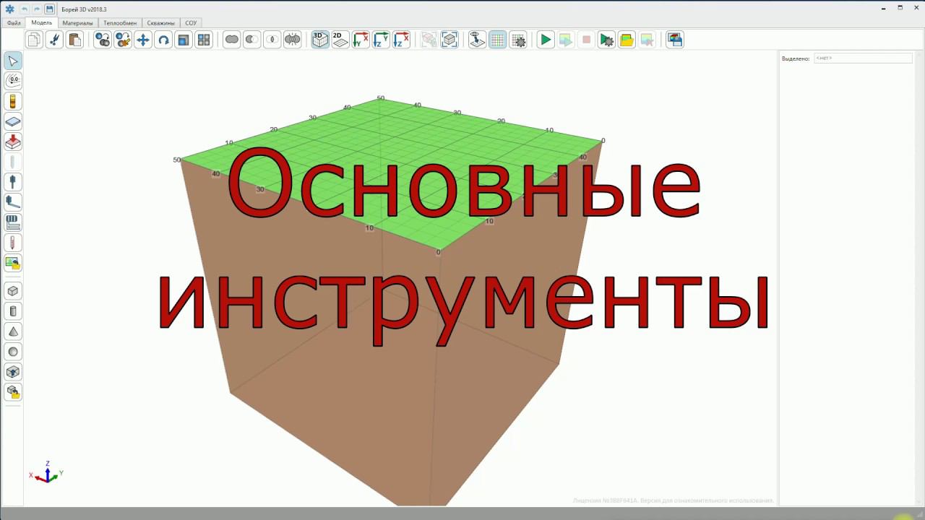Click the isolines contour tool
The image size is (925, 520).
[x=13, y=81]
